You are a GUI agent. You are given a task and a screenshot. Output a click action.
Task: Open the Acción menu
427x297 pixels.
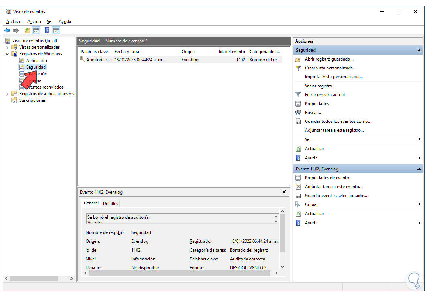point(34,21)
